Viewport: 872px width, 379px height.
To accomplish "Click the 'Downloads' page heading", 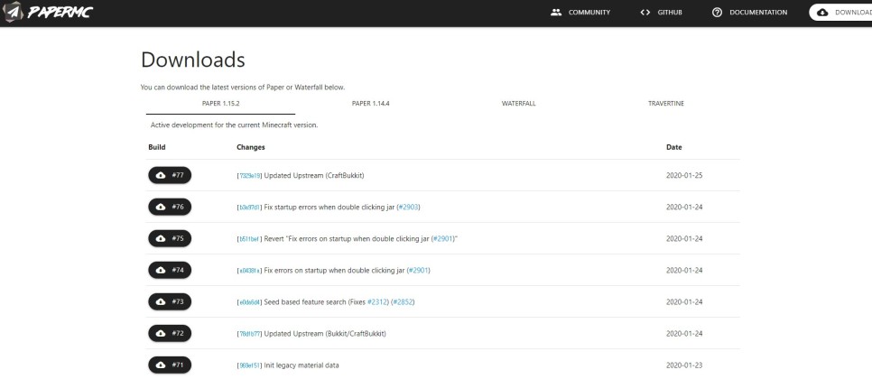I will (193, 60).
